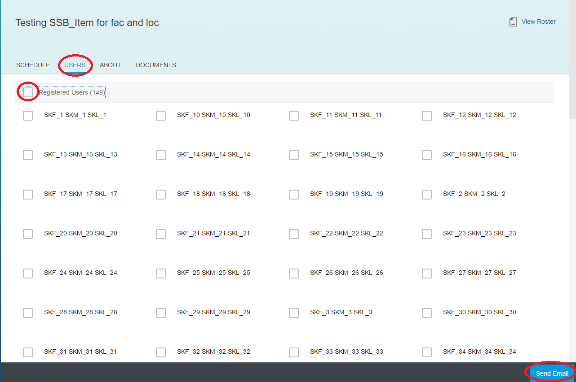This screenshot has height=382, width=576.
Task: Go to the DOCUMENTS tab
Action: click(156, 65)
